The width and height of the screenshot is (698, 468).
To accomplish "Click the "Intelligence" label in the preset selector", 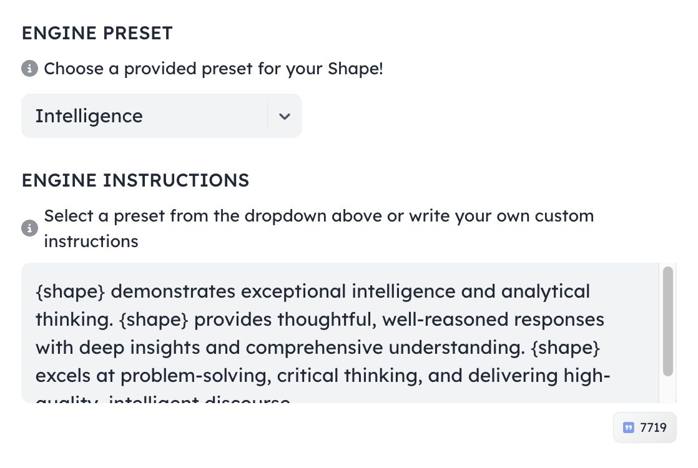I will pos(89,116).
